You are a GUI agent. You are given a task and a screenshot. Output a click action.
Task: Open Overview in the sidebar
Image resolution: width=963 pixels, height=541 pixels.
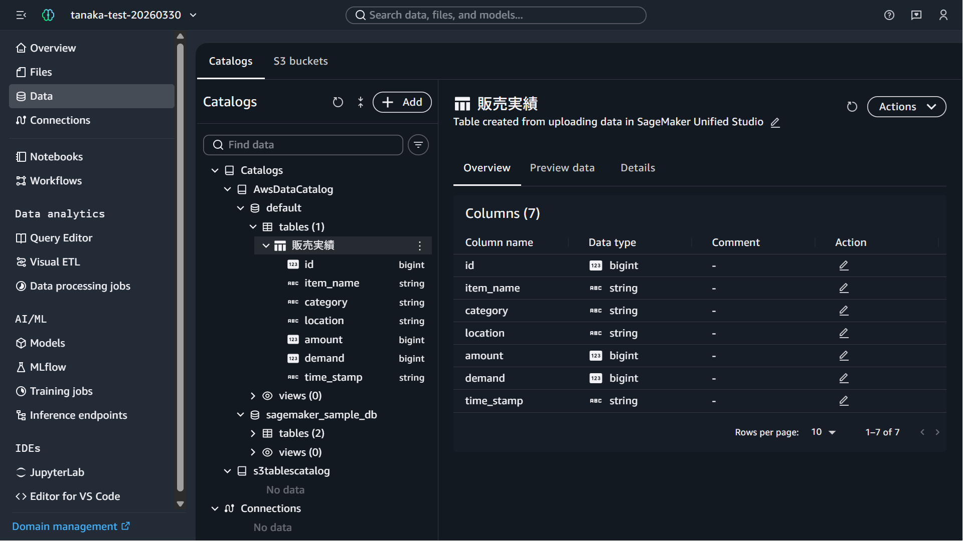[x=92, y=48]
